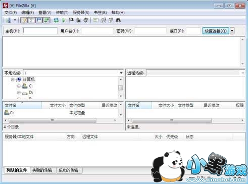Select D: drive in local tree
248x184 pixels.
pos(31,93)
